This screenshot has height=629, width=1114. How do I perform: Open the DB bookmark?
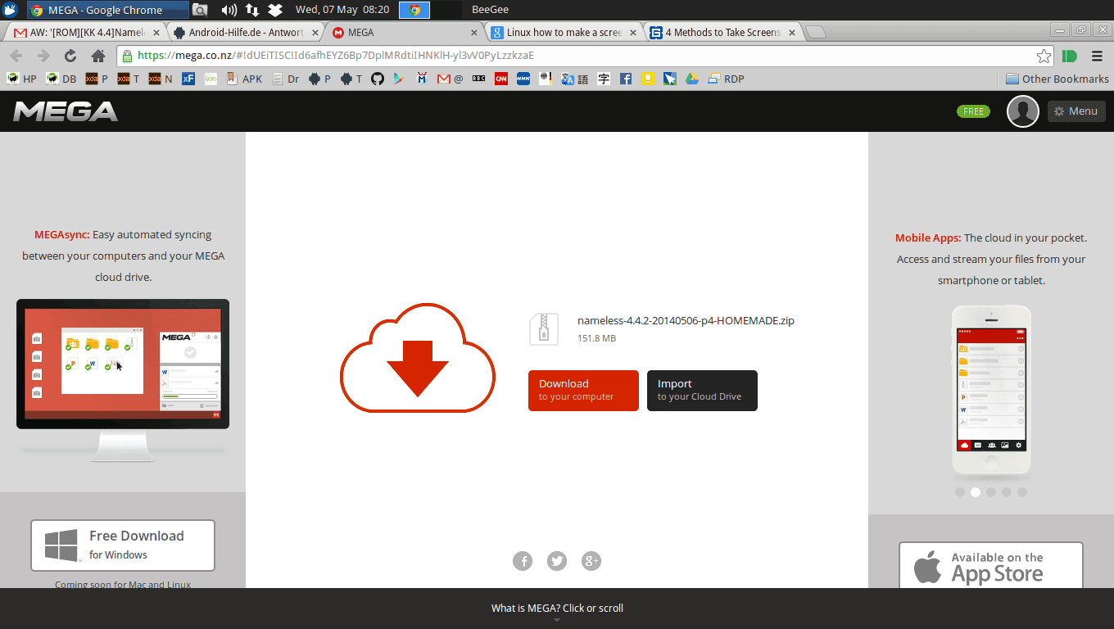point(61,79)
